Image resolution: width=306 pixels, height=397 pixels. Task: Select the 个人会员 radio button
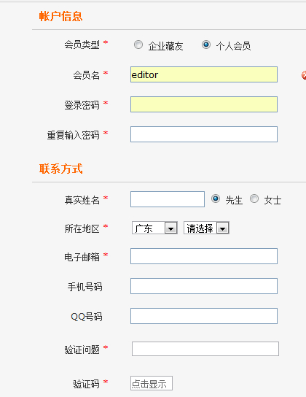(x=206, y=45)
